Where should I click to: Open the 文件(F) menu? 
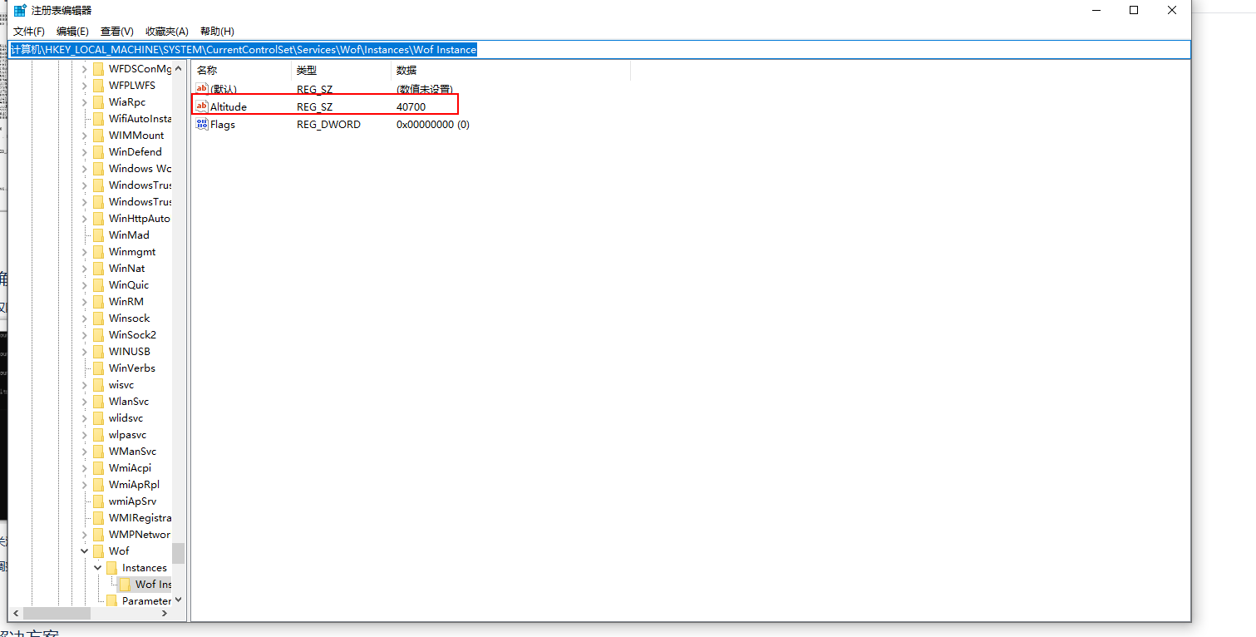[29, 31]
